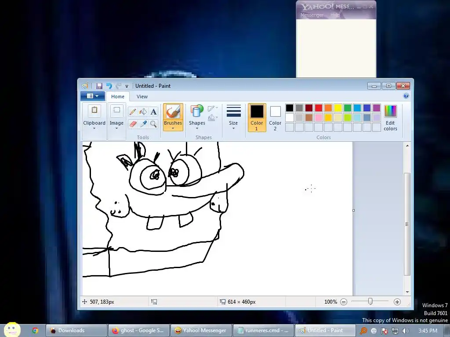Image resolution: width=450 pixels, height=337 pixels.
Task: Select the Eraser tool
Action: click(133, 124)
